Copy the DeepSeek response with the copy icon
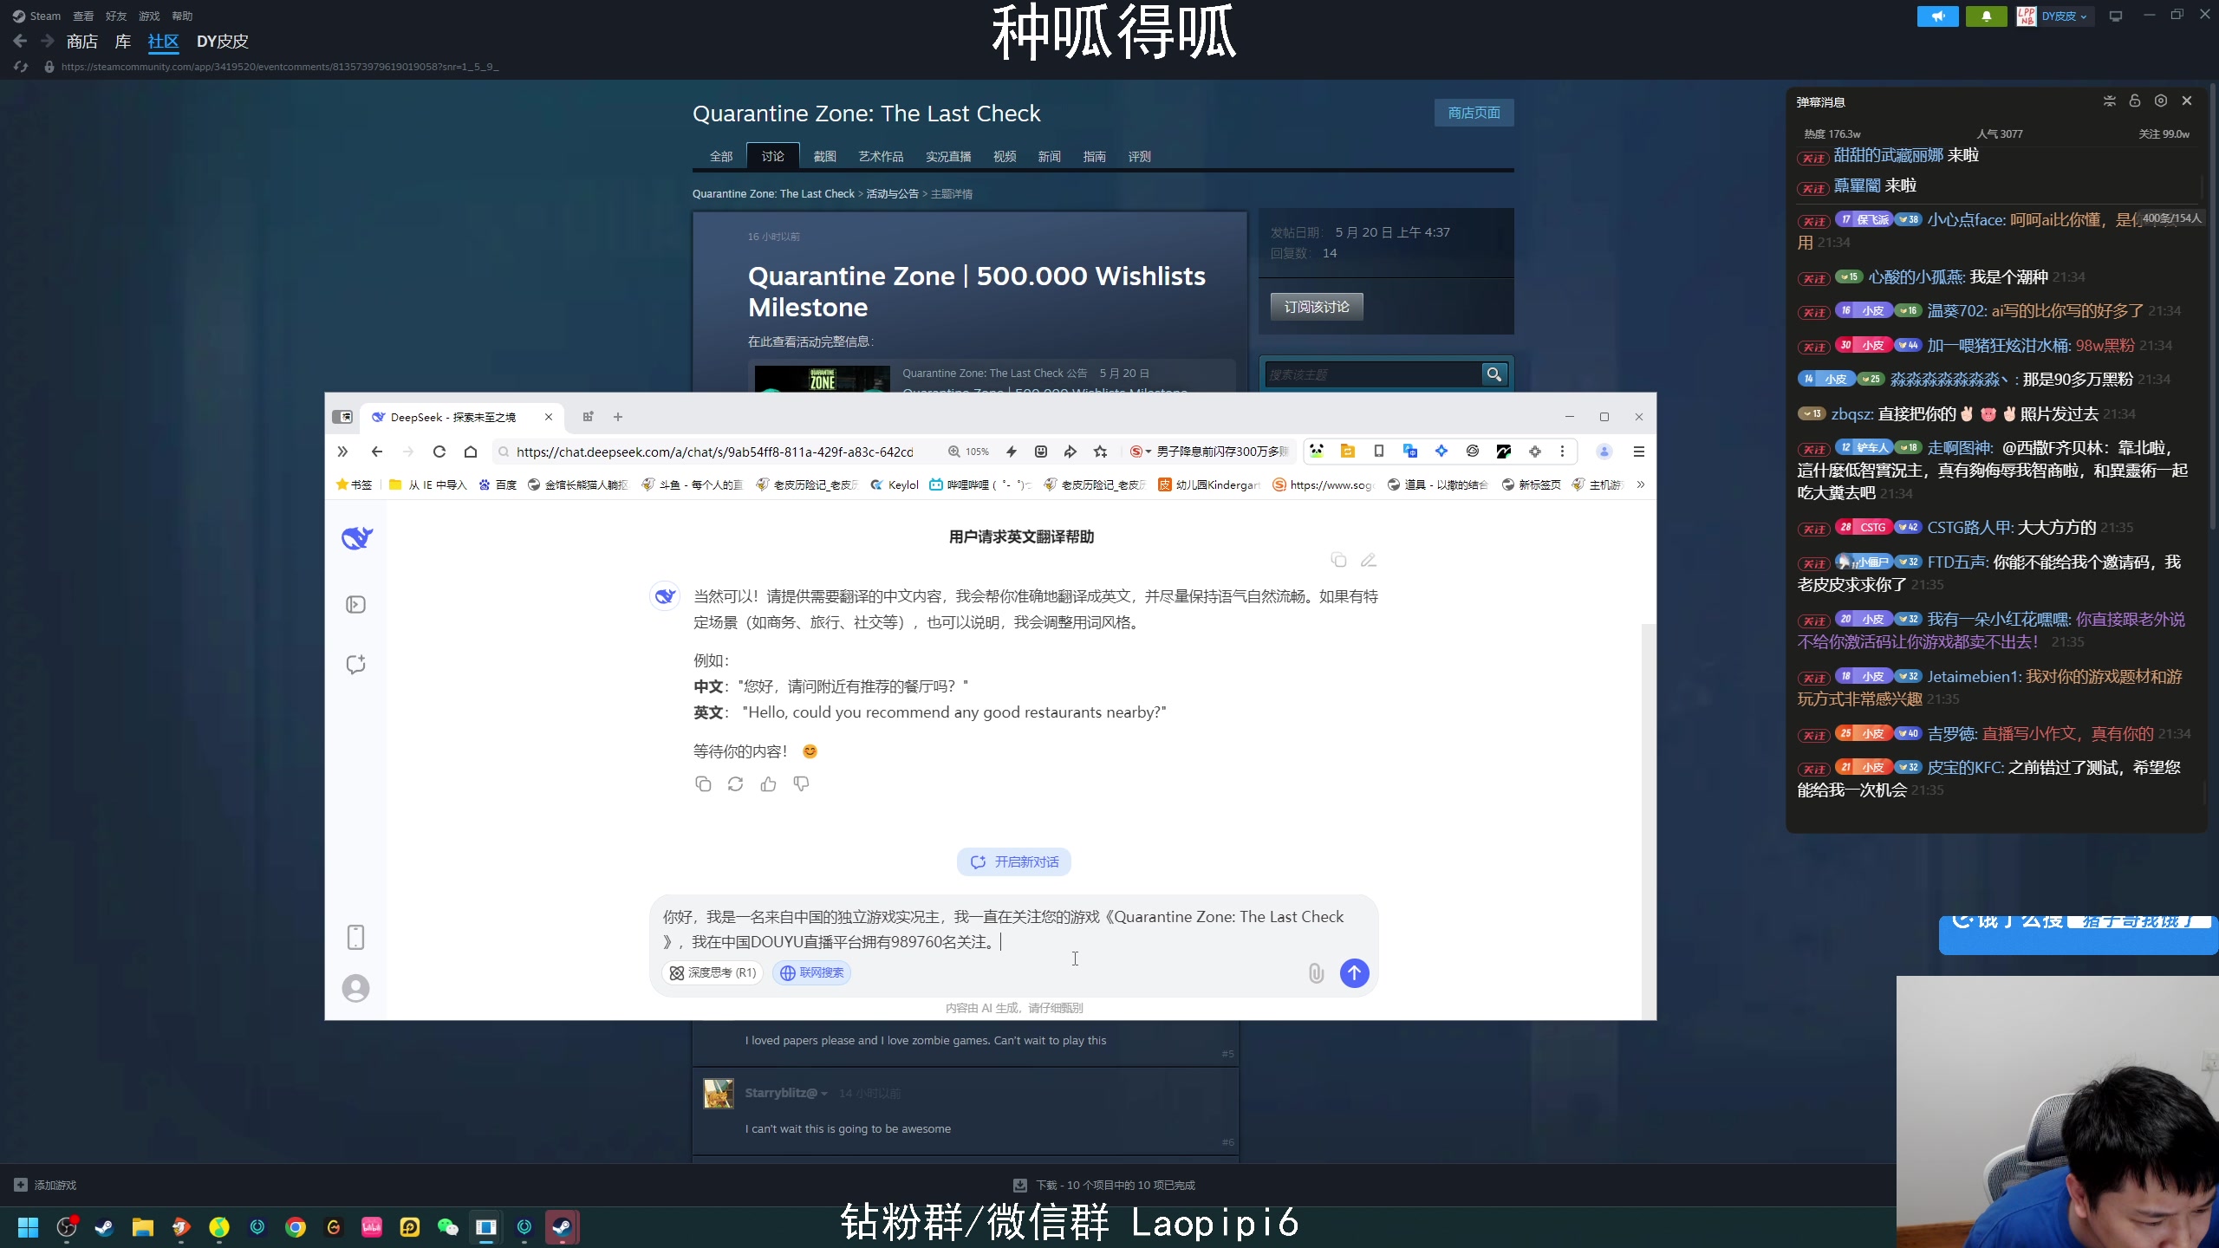Image resolution: width=2219 pixels, height=1248 pixels. 703,783
